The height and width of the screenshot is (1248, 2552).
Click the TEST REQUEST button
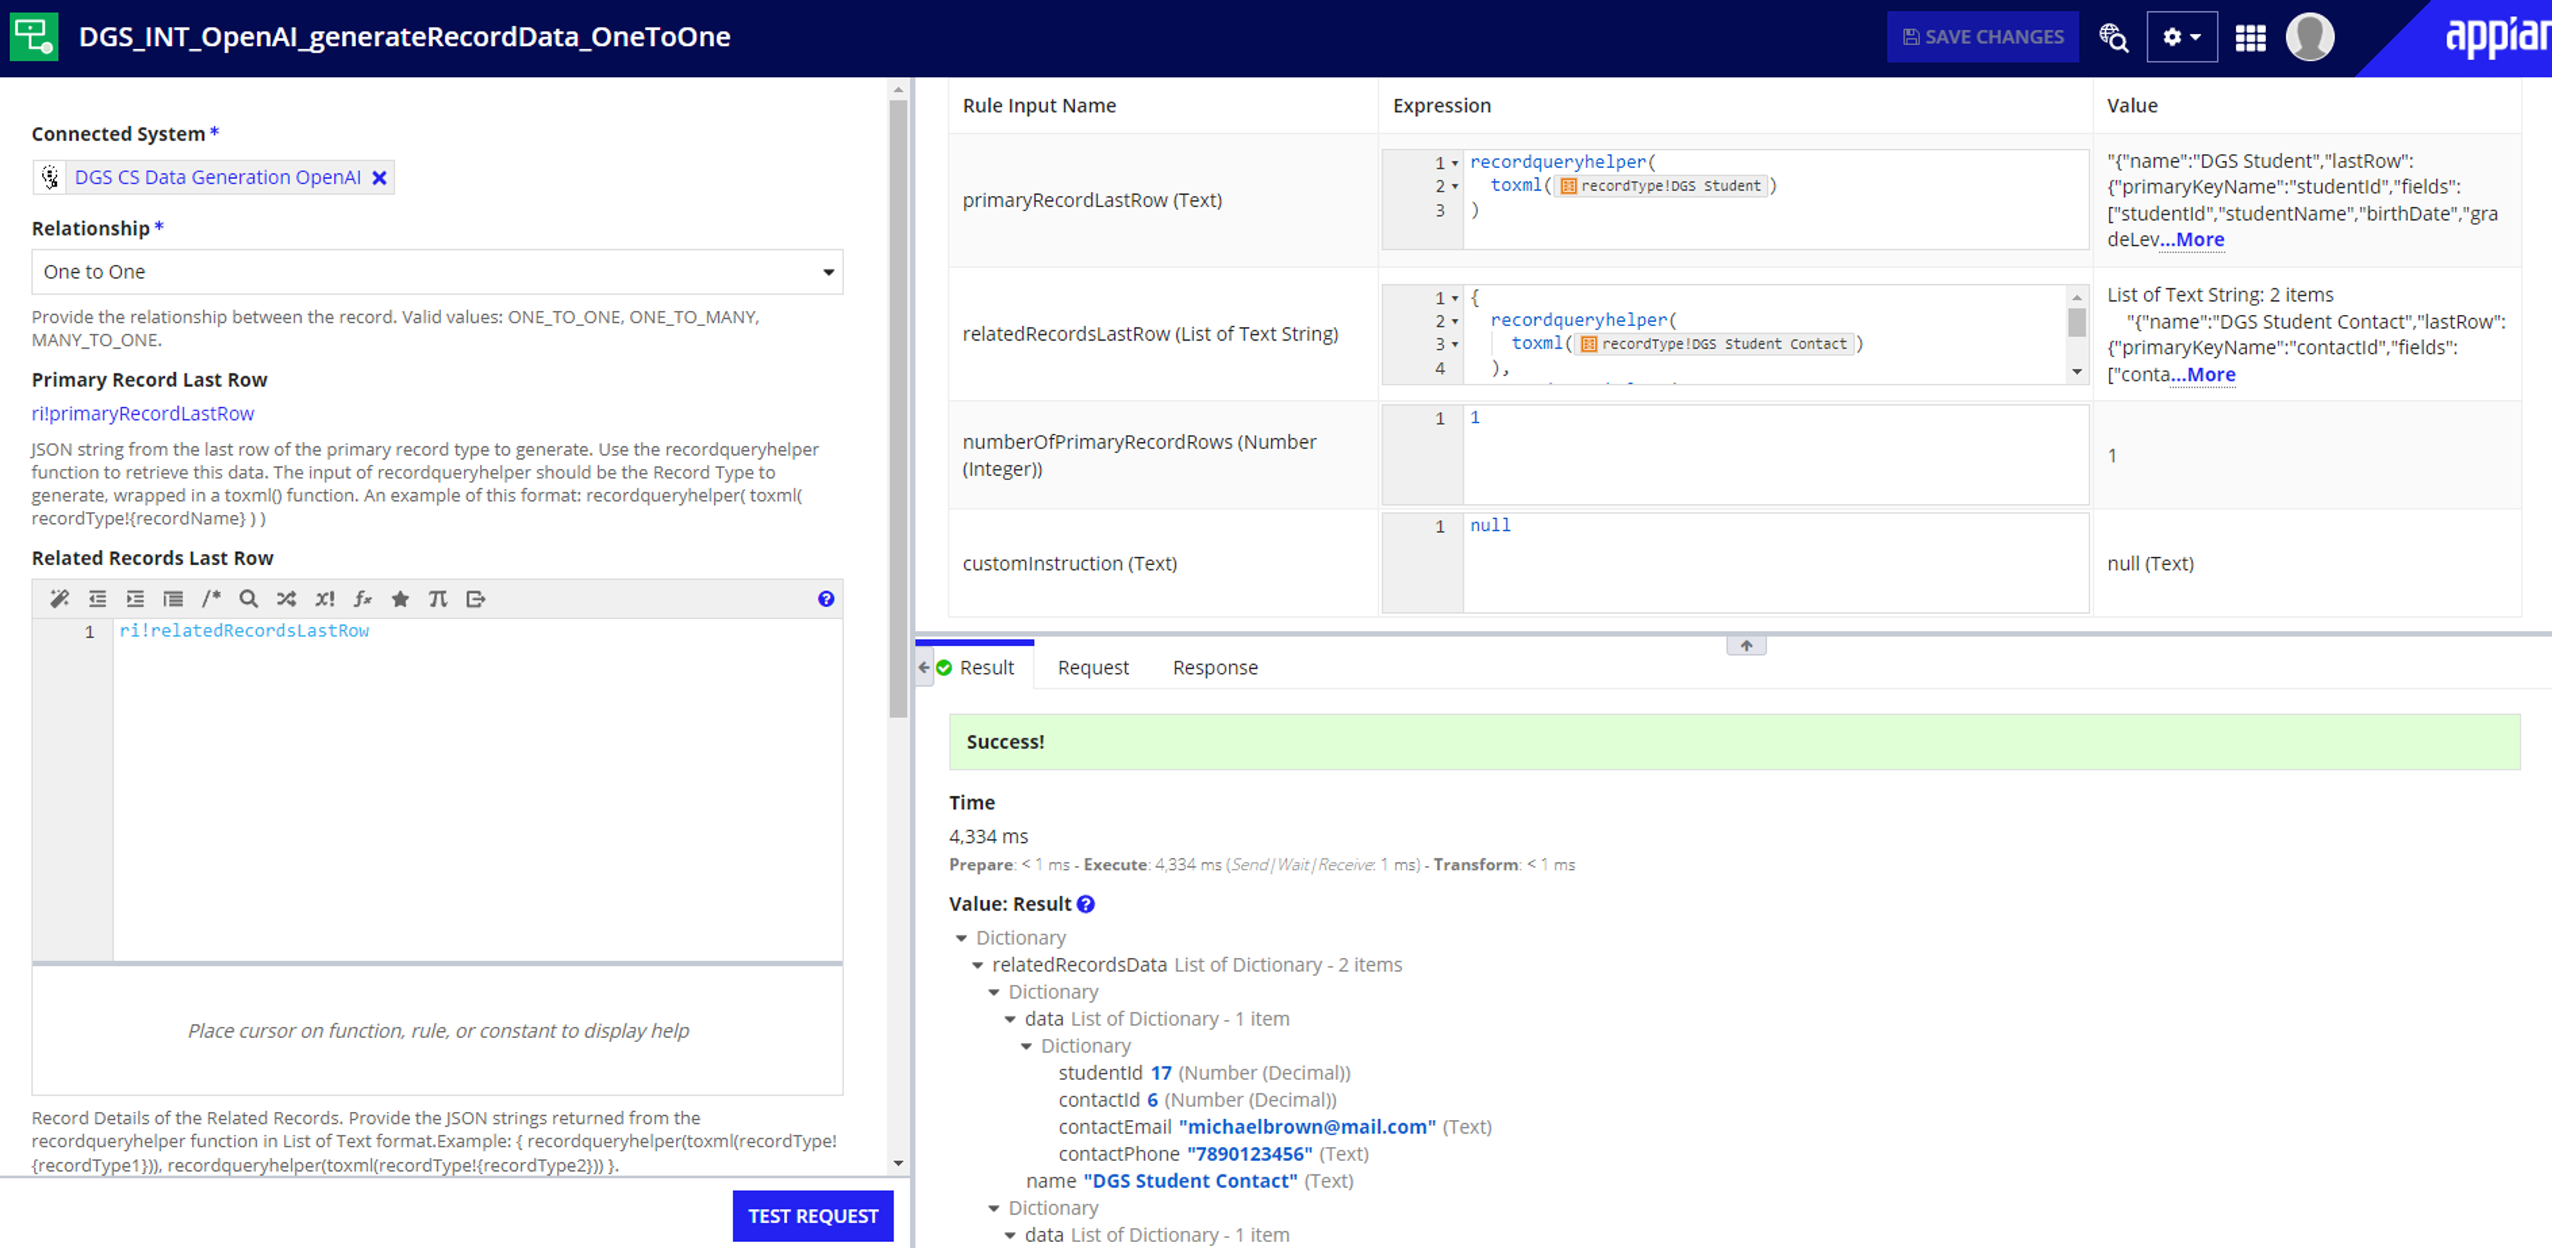[x=812, y=1215]
